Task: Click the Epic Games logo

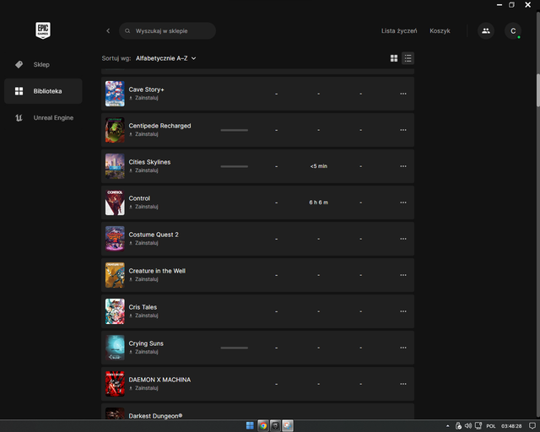Action: coord(43,30)
